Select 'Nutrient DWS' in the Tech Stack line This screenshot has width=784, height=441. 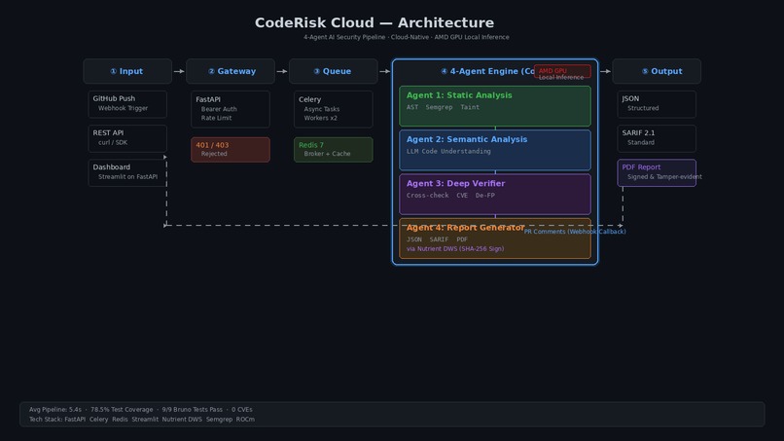pyautogui.click(x=182, y=420)
